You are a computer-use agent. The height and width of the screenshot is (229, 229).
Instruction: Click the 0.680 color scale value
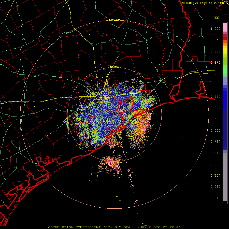[x=216, y=96]
